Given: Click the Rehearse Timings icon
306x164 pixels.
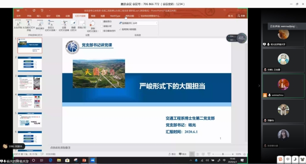Looking at the screenshot, I should (82, 25).
